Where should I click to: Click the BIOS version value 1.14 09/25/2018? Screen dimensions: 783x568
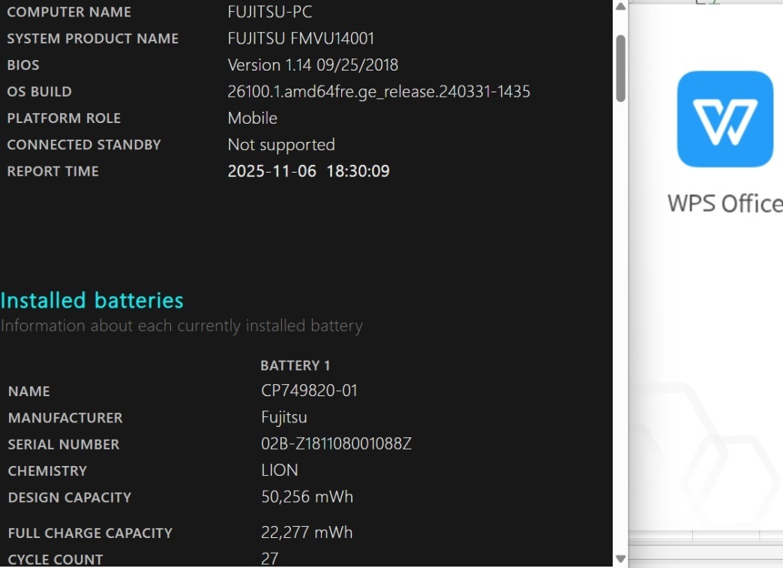(x=313, y=65)
